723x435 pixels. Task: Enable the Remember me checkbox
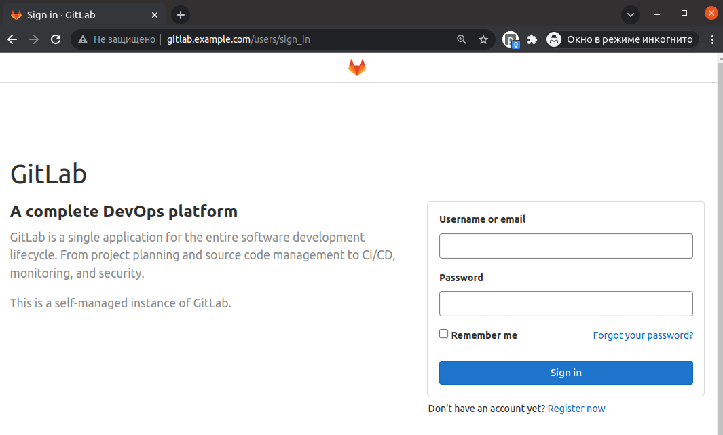(443, 334)
